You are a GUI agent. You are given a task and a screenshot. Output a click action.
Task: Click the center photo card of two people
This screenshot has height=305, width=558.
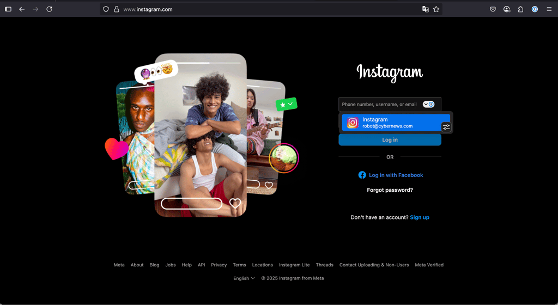(201, 135)
